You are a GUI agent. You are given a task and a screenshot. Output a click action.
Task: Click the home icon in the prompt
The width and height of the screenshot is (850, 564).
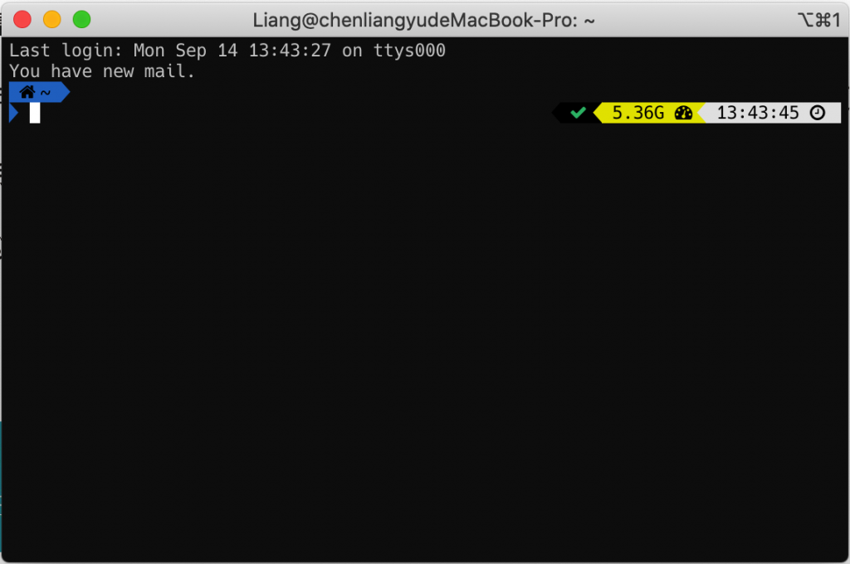coord(27,92)
